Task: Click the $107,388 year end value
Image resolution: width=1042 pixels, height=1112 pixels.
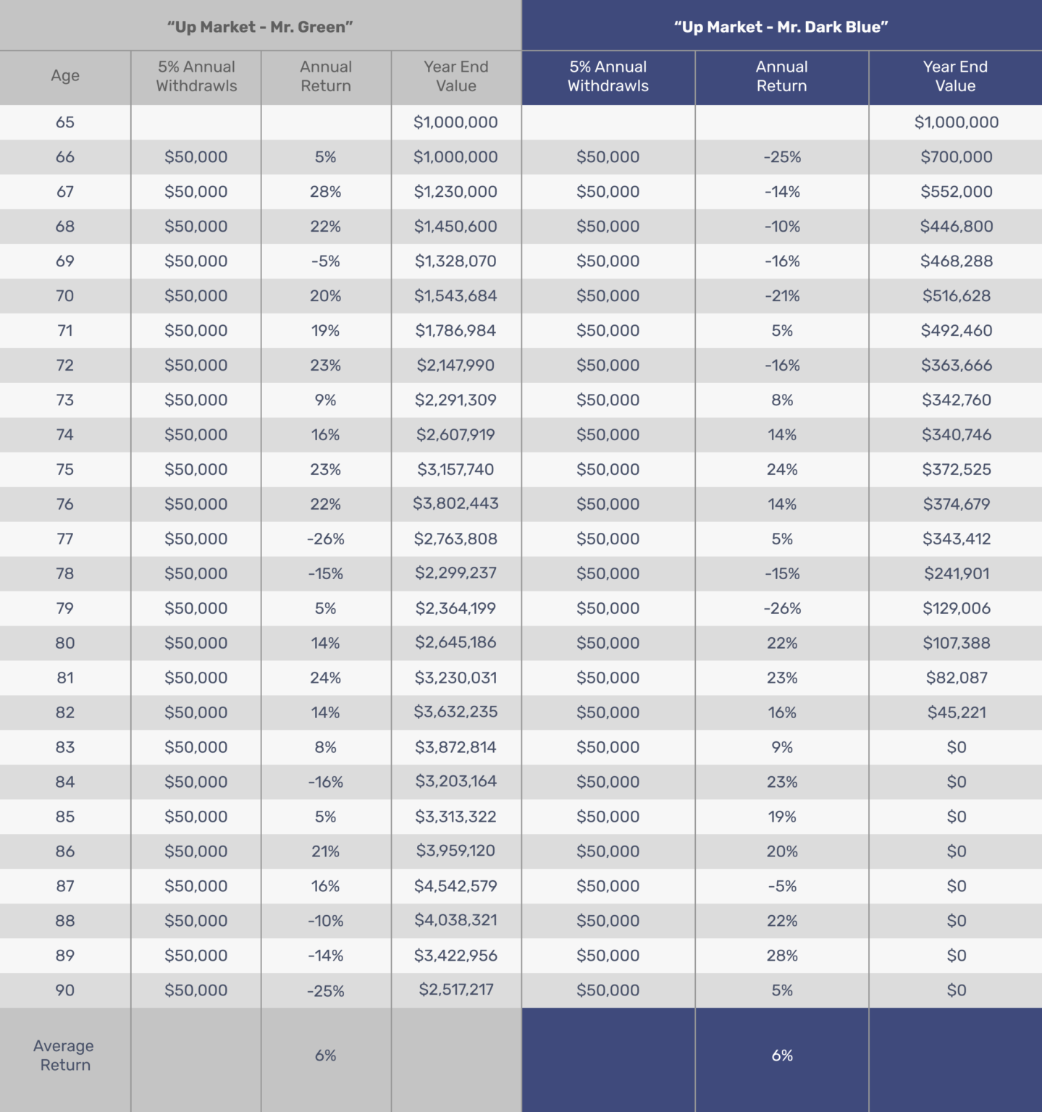Action: (x=956, y=644)
